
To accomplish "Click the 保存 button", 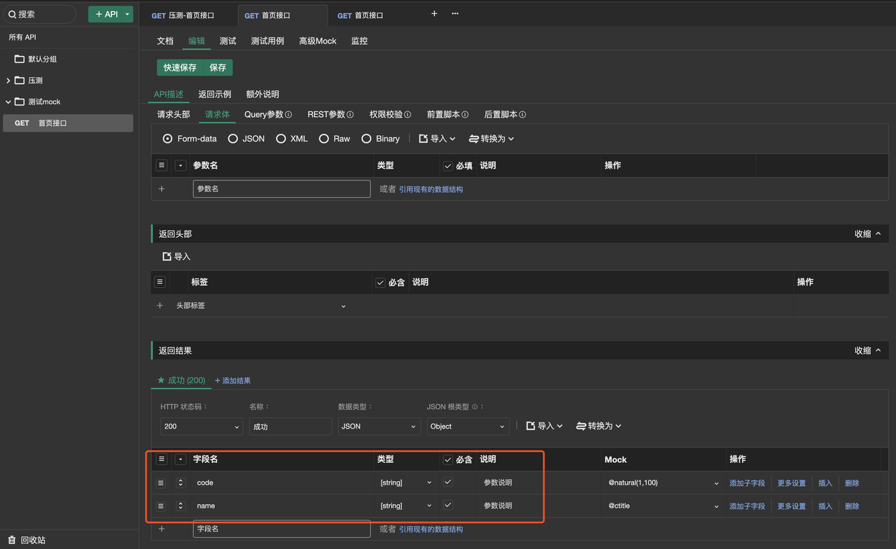I will tap(218, 67).
